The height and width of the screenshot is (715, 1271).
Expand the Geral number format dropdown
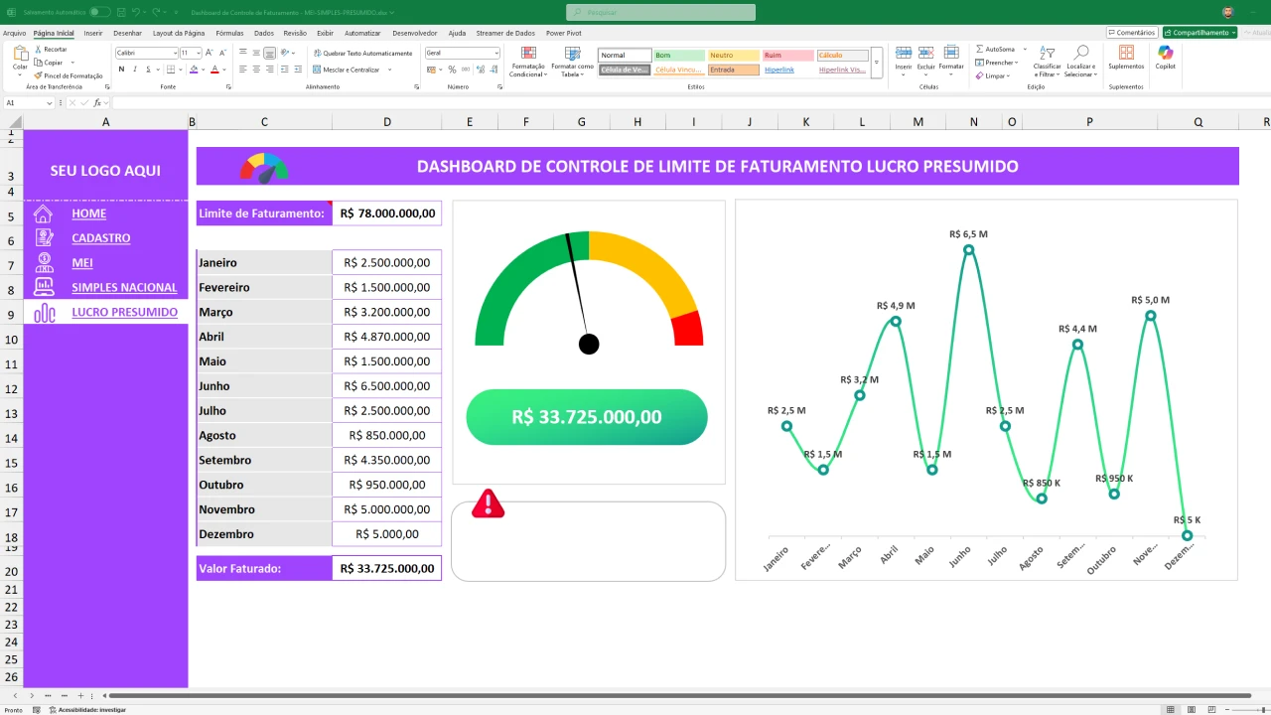pyautogui.click(x=495, y=54)
